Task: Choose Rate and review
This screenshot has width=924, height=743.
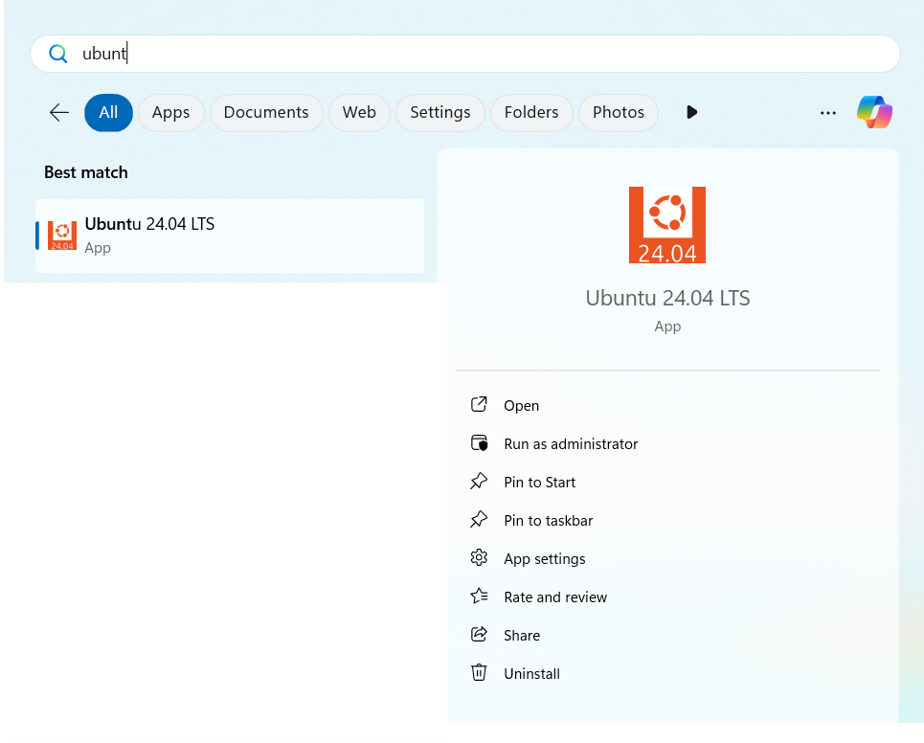Action: click(x=555, y=597)
